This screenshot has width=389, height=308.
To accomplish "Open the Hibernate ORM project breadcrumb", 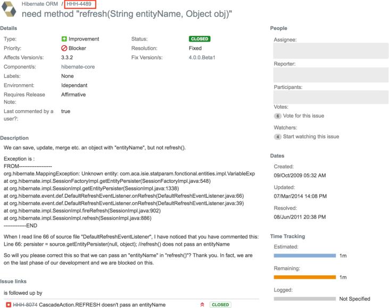I will tap(40, 4).
